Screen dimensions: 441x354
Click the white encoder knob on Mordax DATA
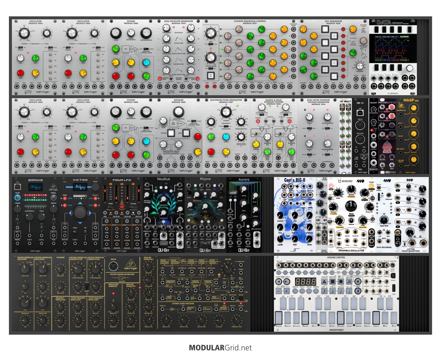click(x=410, y=68)
